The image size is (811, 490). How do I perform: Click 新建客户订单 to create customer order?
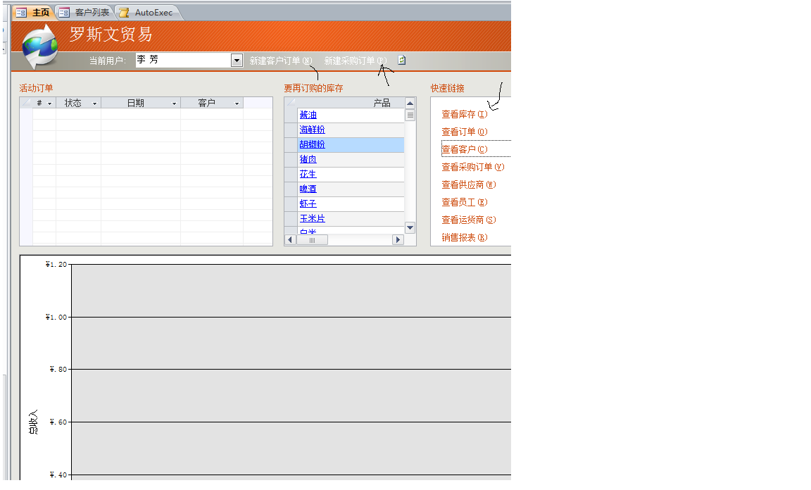point(279,61)
